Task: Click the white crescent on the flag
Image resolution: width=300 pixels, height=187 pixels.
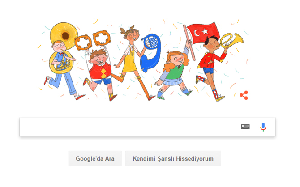Action: click(197, 33)
